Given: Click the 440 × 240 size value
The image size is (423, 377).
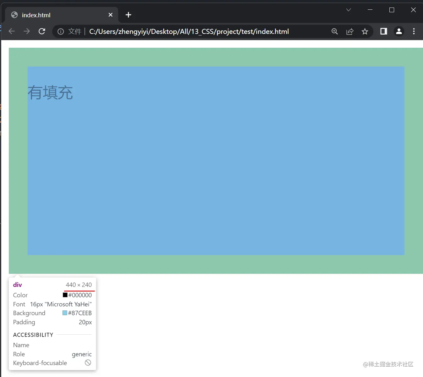Looking at the screenshot, I should point(79,285).
